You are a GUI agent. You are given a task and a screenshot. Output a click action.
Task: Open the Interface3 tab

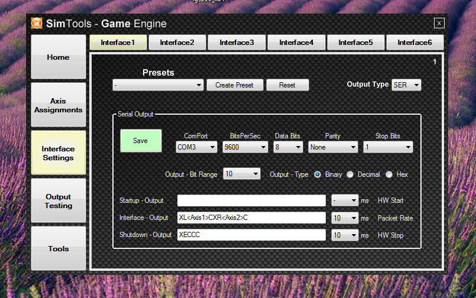pyautogui.click(x=237, y=43)
